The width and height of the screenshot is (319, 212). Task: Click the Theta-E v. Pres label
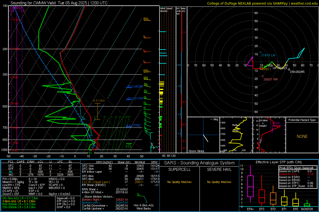click(236, 128)
